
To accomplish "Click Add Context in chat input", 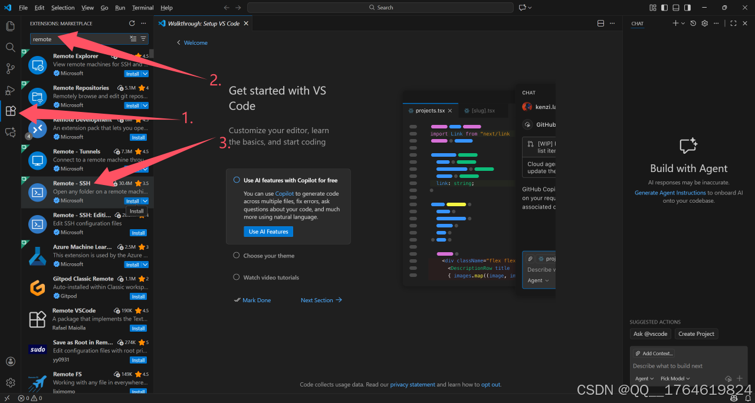I will click(654, 354).
